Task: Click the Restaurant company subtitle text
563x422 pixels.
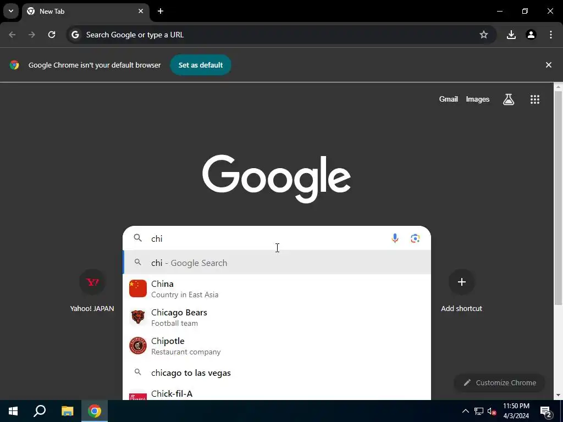Action: coord(186,352)
